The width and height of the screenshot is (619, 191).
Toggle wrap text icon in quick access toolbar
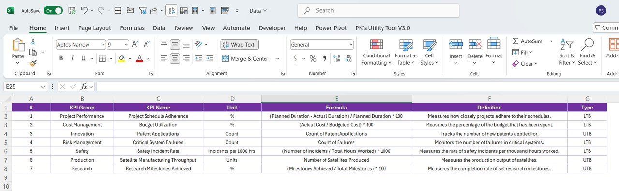coord(171,10)
